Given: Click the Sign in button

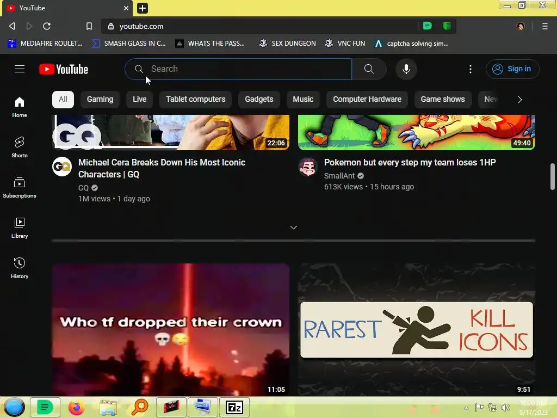Looking at the screenshot, I should [x=512, y=69].
